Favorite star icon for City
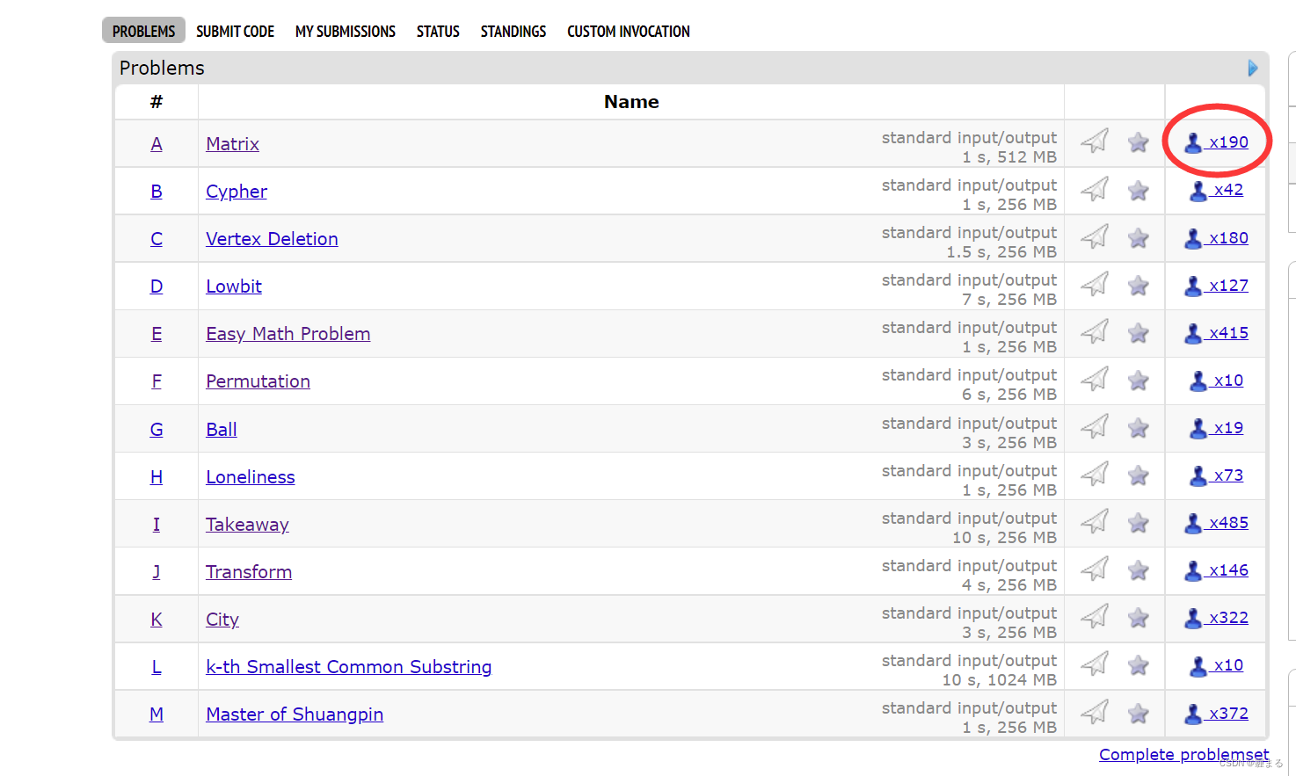The height and width of the screenshot is (776, 1296). pyautogui.click(x=1139, y=618)
